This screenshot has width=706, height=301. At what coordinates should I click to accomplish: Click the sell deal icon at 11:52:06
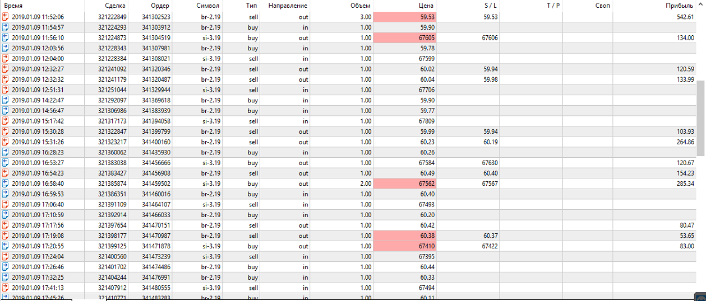(x=6, y=17)
